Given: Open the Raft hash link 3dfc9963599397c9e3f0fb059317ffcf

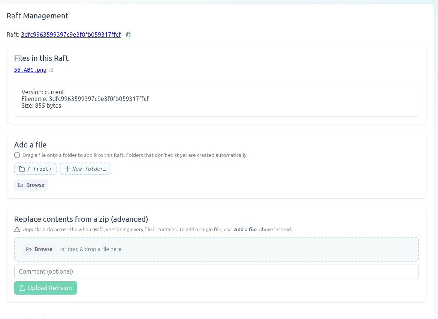Looking at the screenshot, I should pos(71,35).
